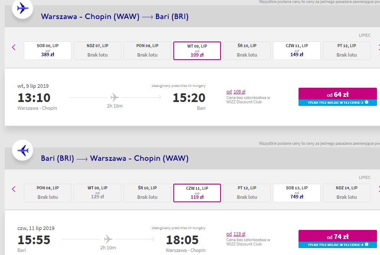
Task: Open info icon on the 64 zł fare
Action: [x=367, y=102]
